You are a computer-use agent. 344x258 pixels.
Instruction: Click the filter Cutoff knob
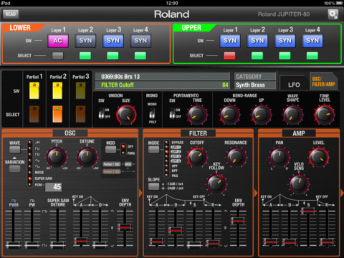click(197, 157)
